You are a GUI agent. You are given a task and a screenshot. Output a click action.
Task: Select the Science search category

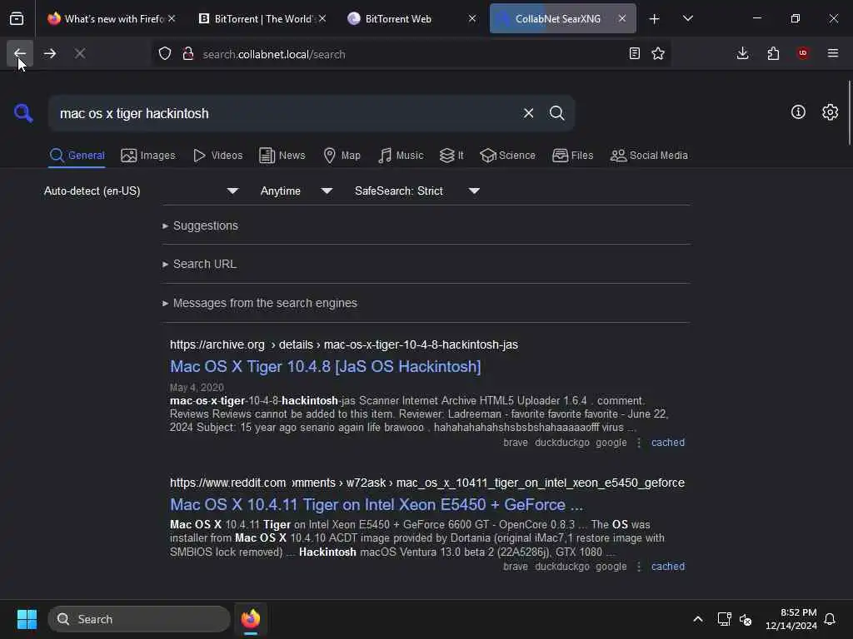[x=507, y=156]
